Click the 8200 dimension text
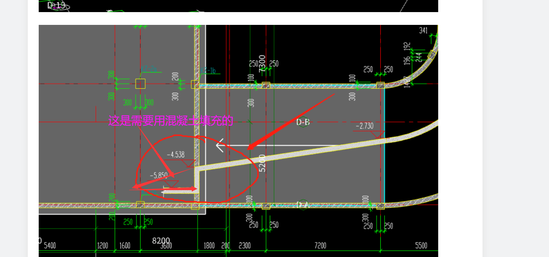This screenshot has height=257, width=549. tap(161, 241)
